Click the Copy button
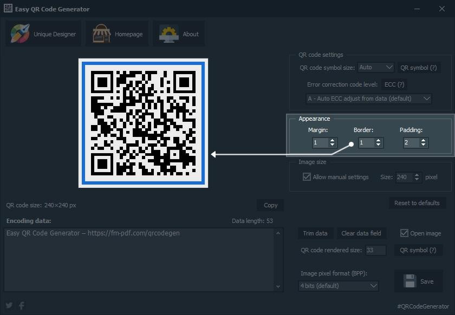 click(270, 205)
